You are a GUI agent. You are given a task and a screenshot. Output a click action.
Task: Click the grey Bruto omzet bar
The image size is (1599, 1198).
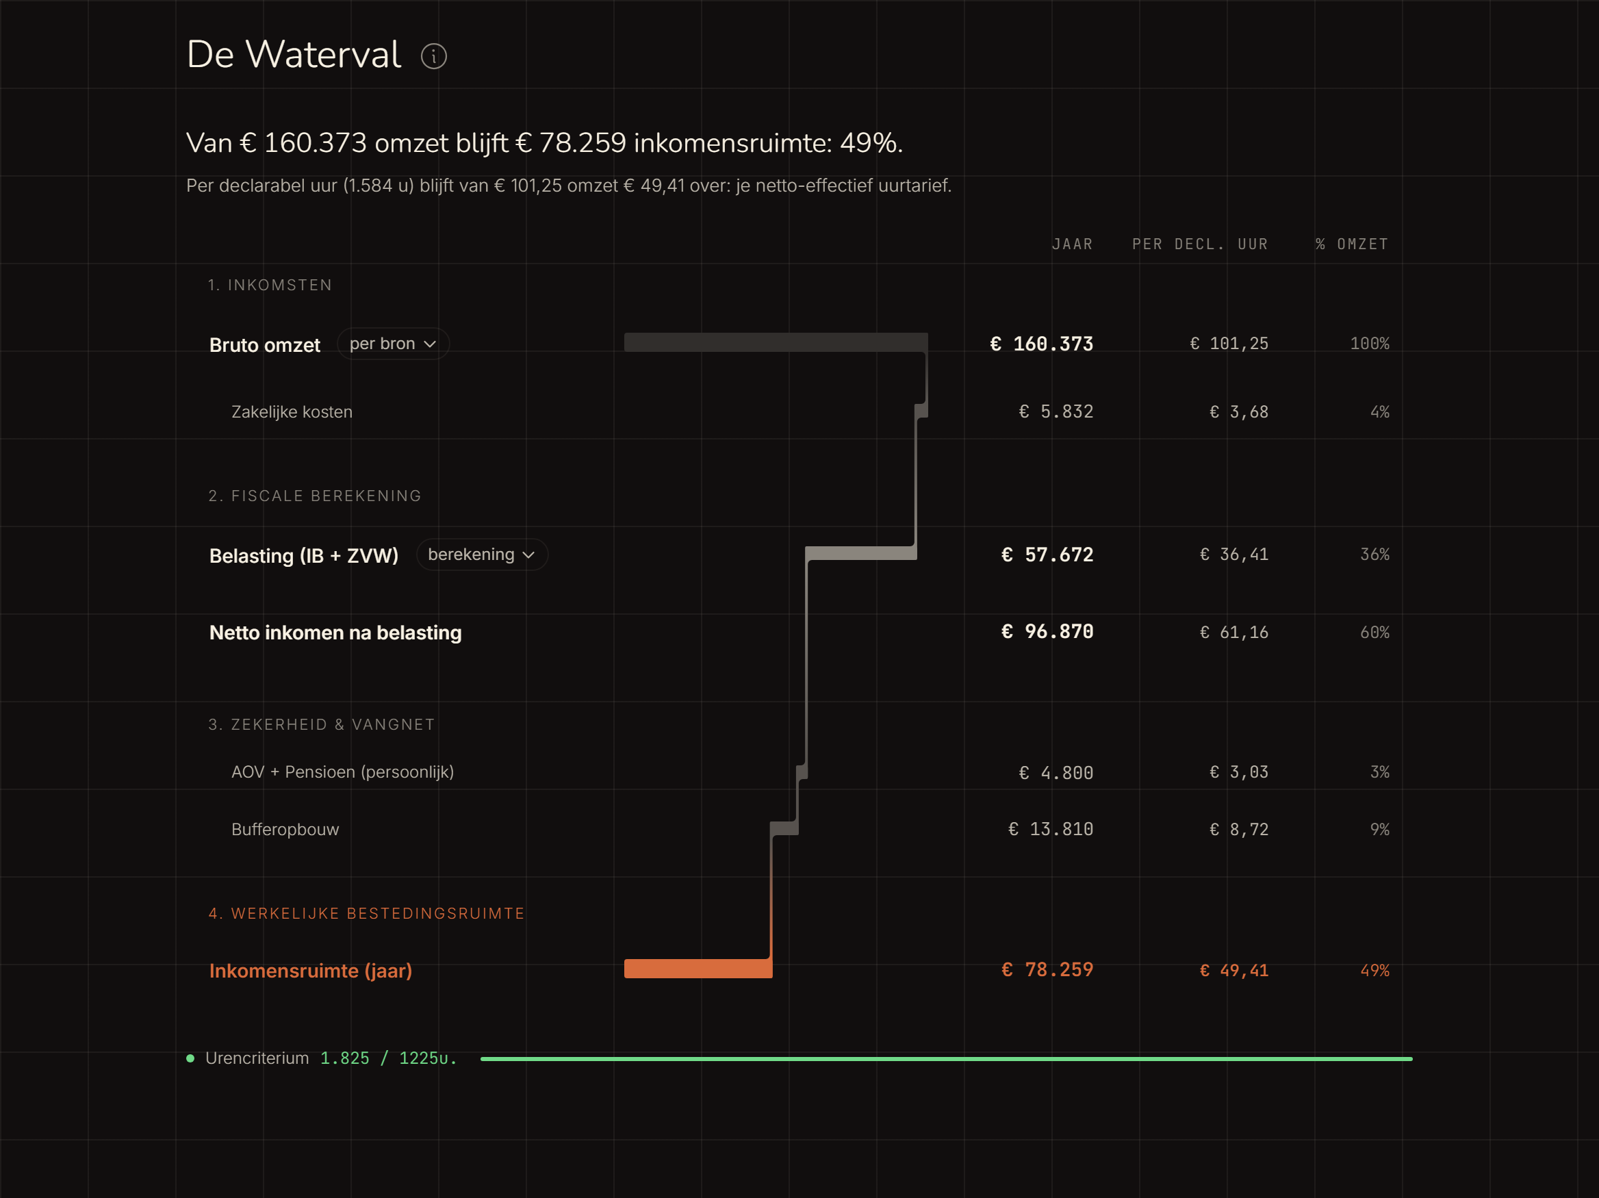776,342
